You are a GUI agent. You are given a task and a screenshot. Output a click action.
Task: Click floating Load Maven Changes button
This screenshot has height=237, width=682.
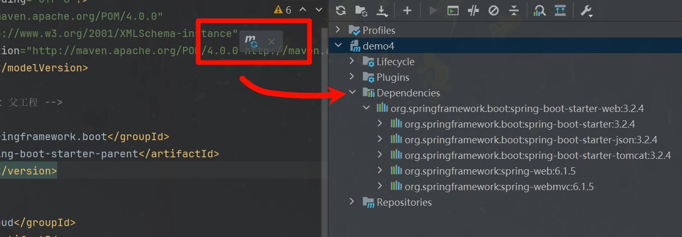tap(251, 41)
